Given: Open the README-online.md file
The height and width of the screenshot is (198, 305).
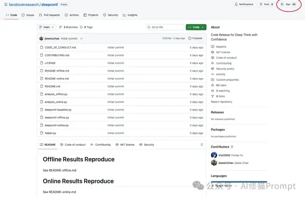Looking at the screenshot, I should click(x=57, y=78).
